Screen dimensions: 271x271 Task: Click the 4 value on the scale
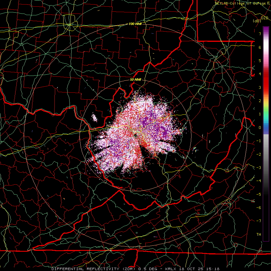coord(260,74)
